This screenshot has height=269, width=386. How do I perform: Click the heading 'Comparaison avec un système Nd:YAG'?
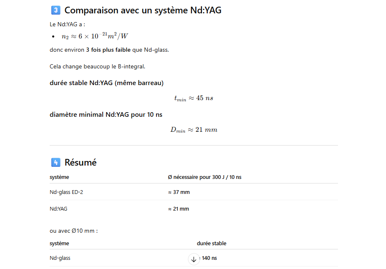click(143, 10)
